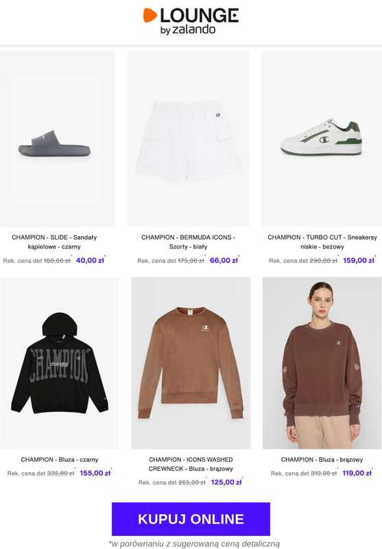Select the 40,00 zł slide price
The image size is (382, 549).
[90, 261]
